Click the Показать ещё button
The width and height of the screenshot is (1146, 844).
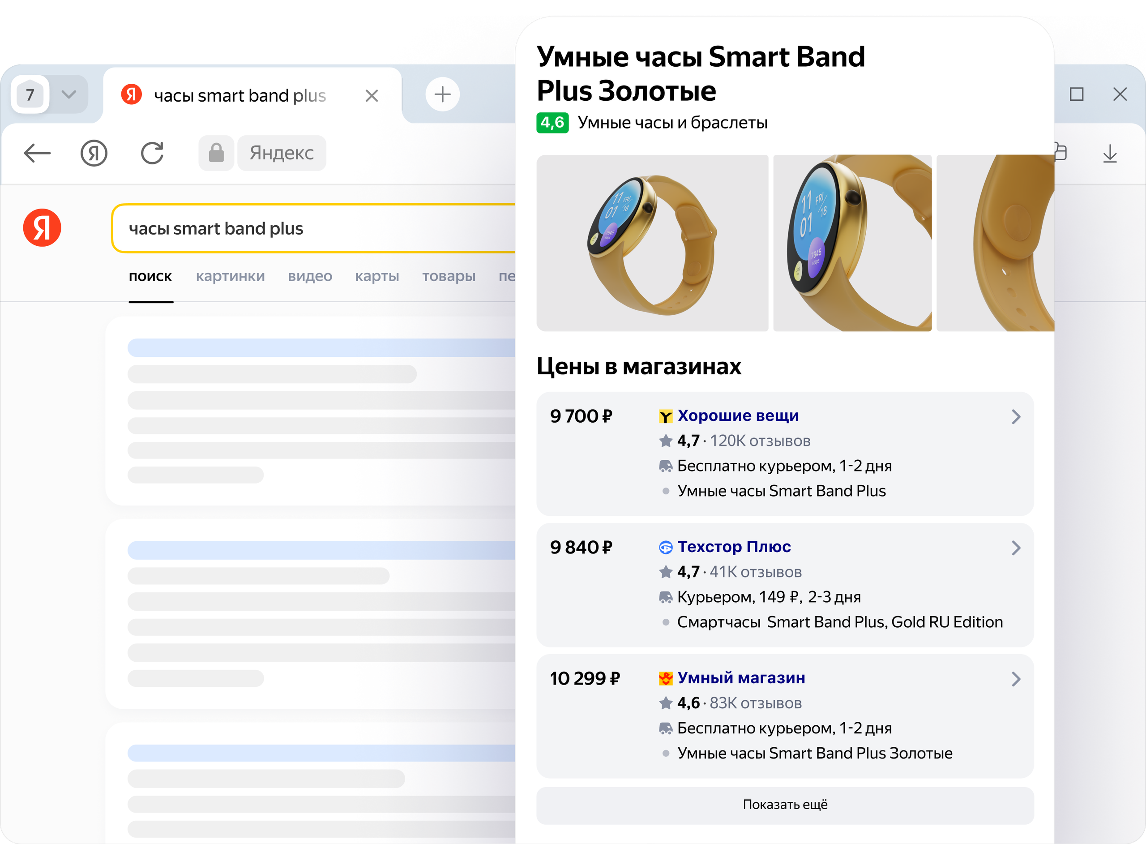785,805
